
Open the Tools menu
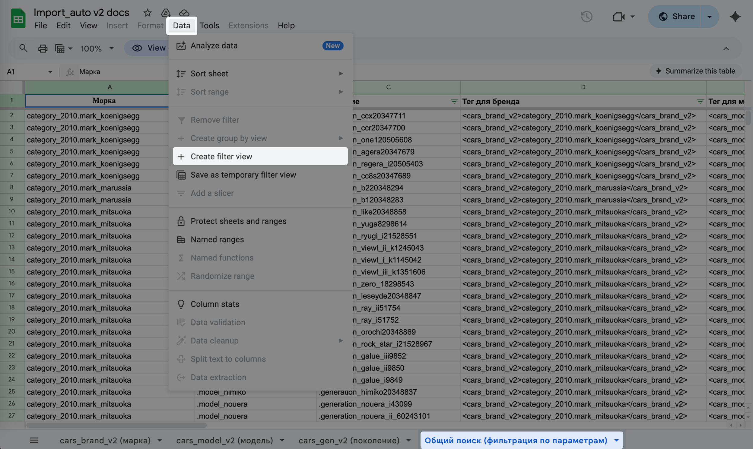[209, 25]
